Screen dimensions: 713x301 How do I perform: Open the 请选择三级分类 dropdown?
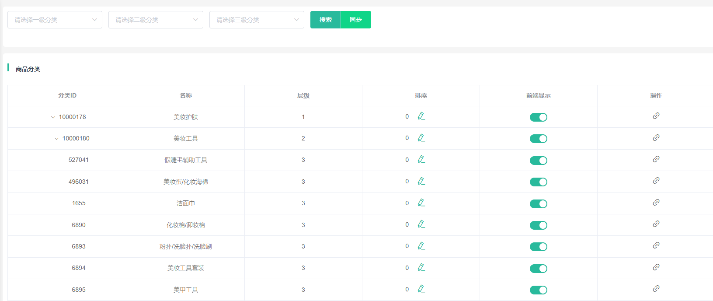click(257, 20)
